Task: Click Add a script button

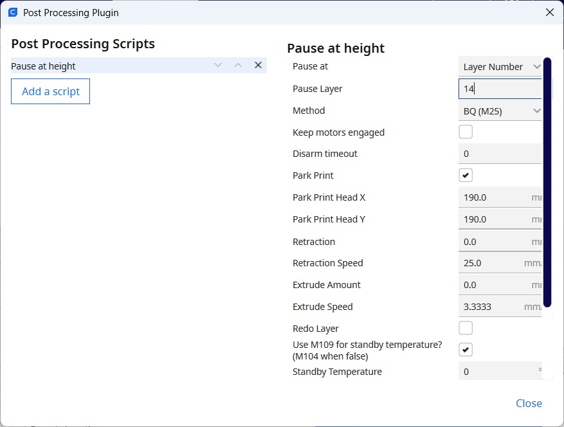Action: 50,91
